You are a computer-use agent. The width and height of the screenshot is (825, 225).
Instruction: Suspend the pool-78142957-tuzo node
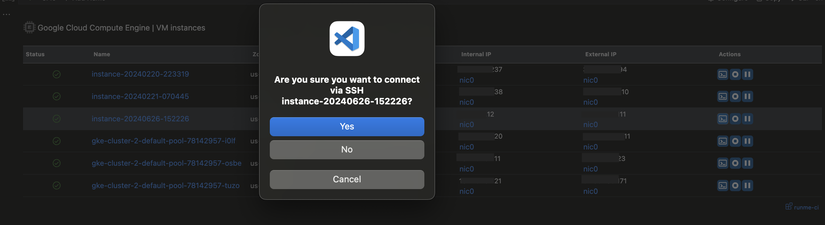click(x=747, y=186)
